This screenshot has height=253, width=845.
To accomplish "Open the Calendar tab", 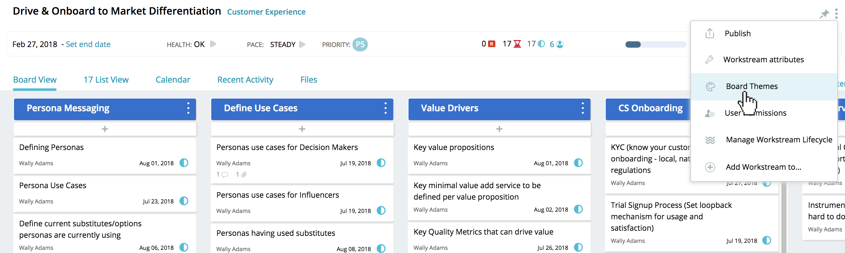I will [x=173, y=80].
